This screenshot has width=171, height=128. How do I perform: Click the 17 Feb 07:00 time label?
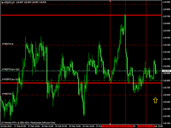pyautogui.click(x=20, y=126)
